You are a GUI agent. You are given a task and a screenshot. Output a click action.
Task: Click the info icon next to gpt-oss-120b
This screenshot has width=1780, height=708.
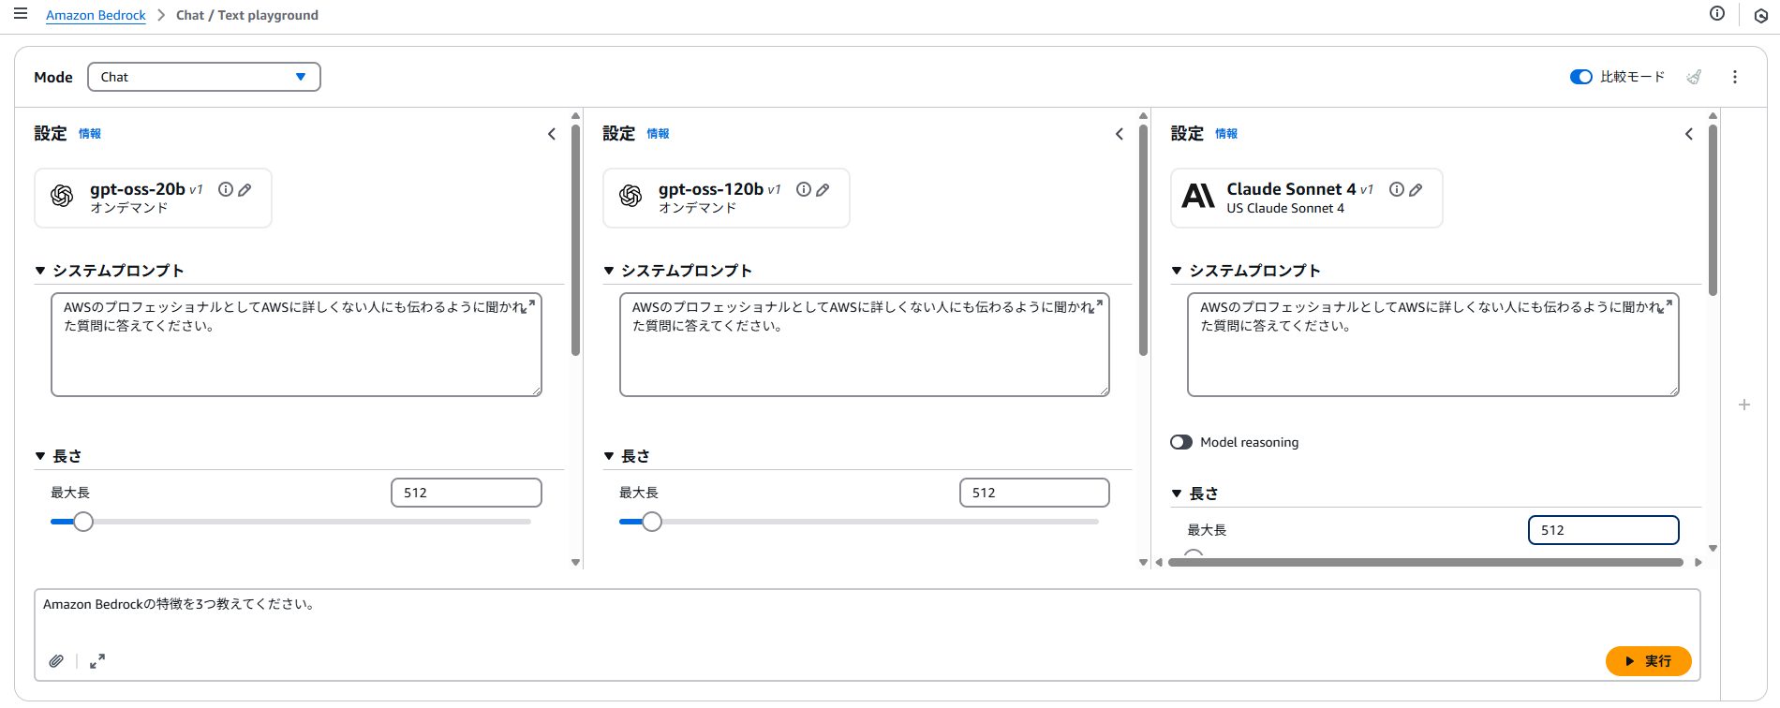(804, 189)
